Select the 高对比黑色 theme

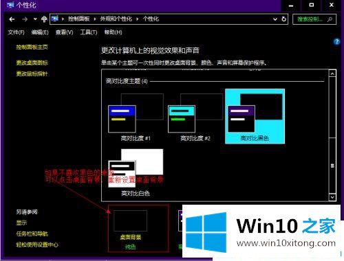click(255, 116)
